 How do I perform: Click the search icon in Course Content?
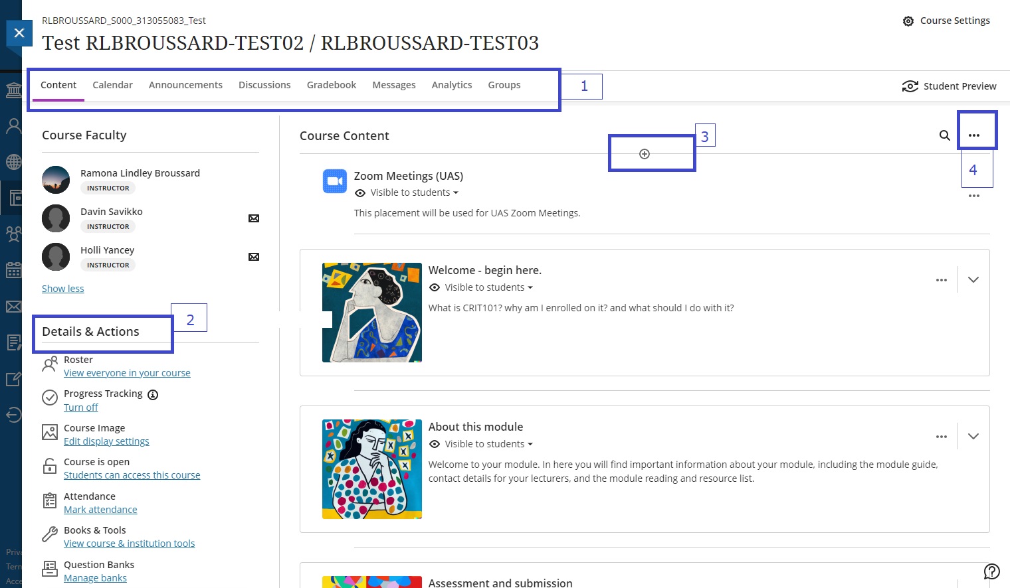tap(944, 135)
